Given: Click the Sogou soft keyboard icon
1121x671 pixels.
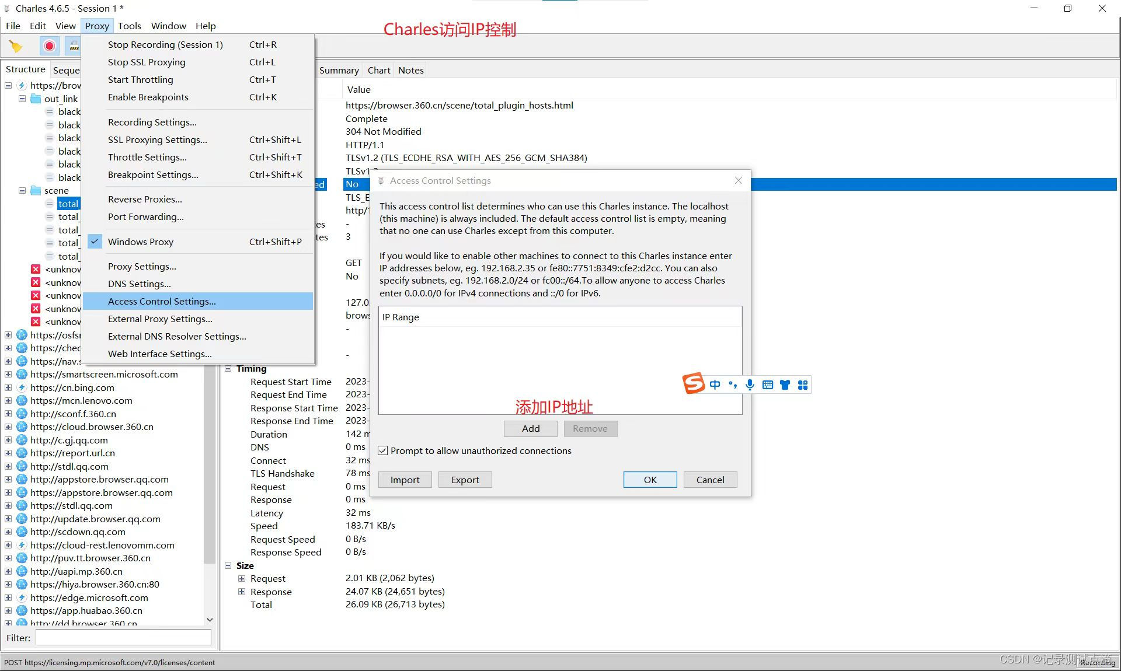Looking at the screenshot, I should (x=768, y=385).
